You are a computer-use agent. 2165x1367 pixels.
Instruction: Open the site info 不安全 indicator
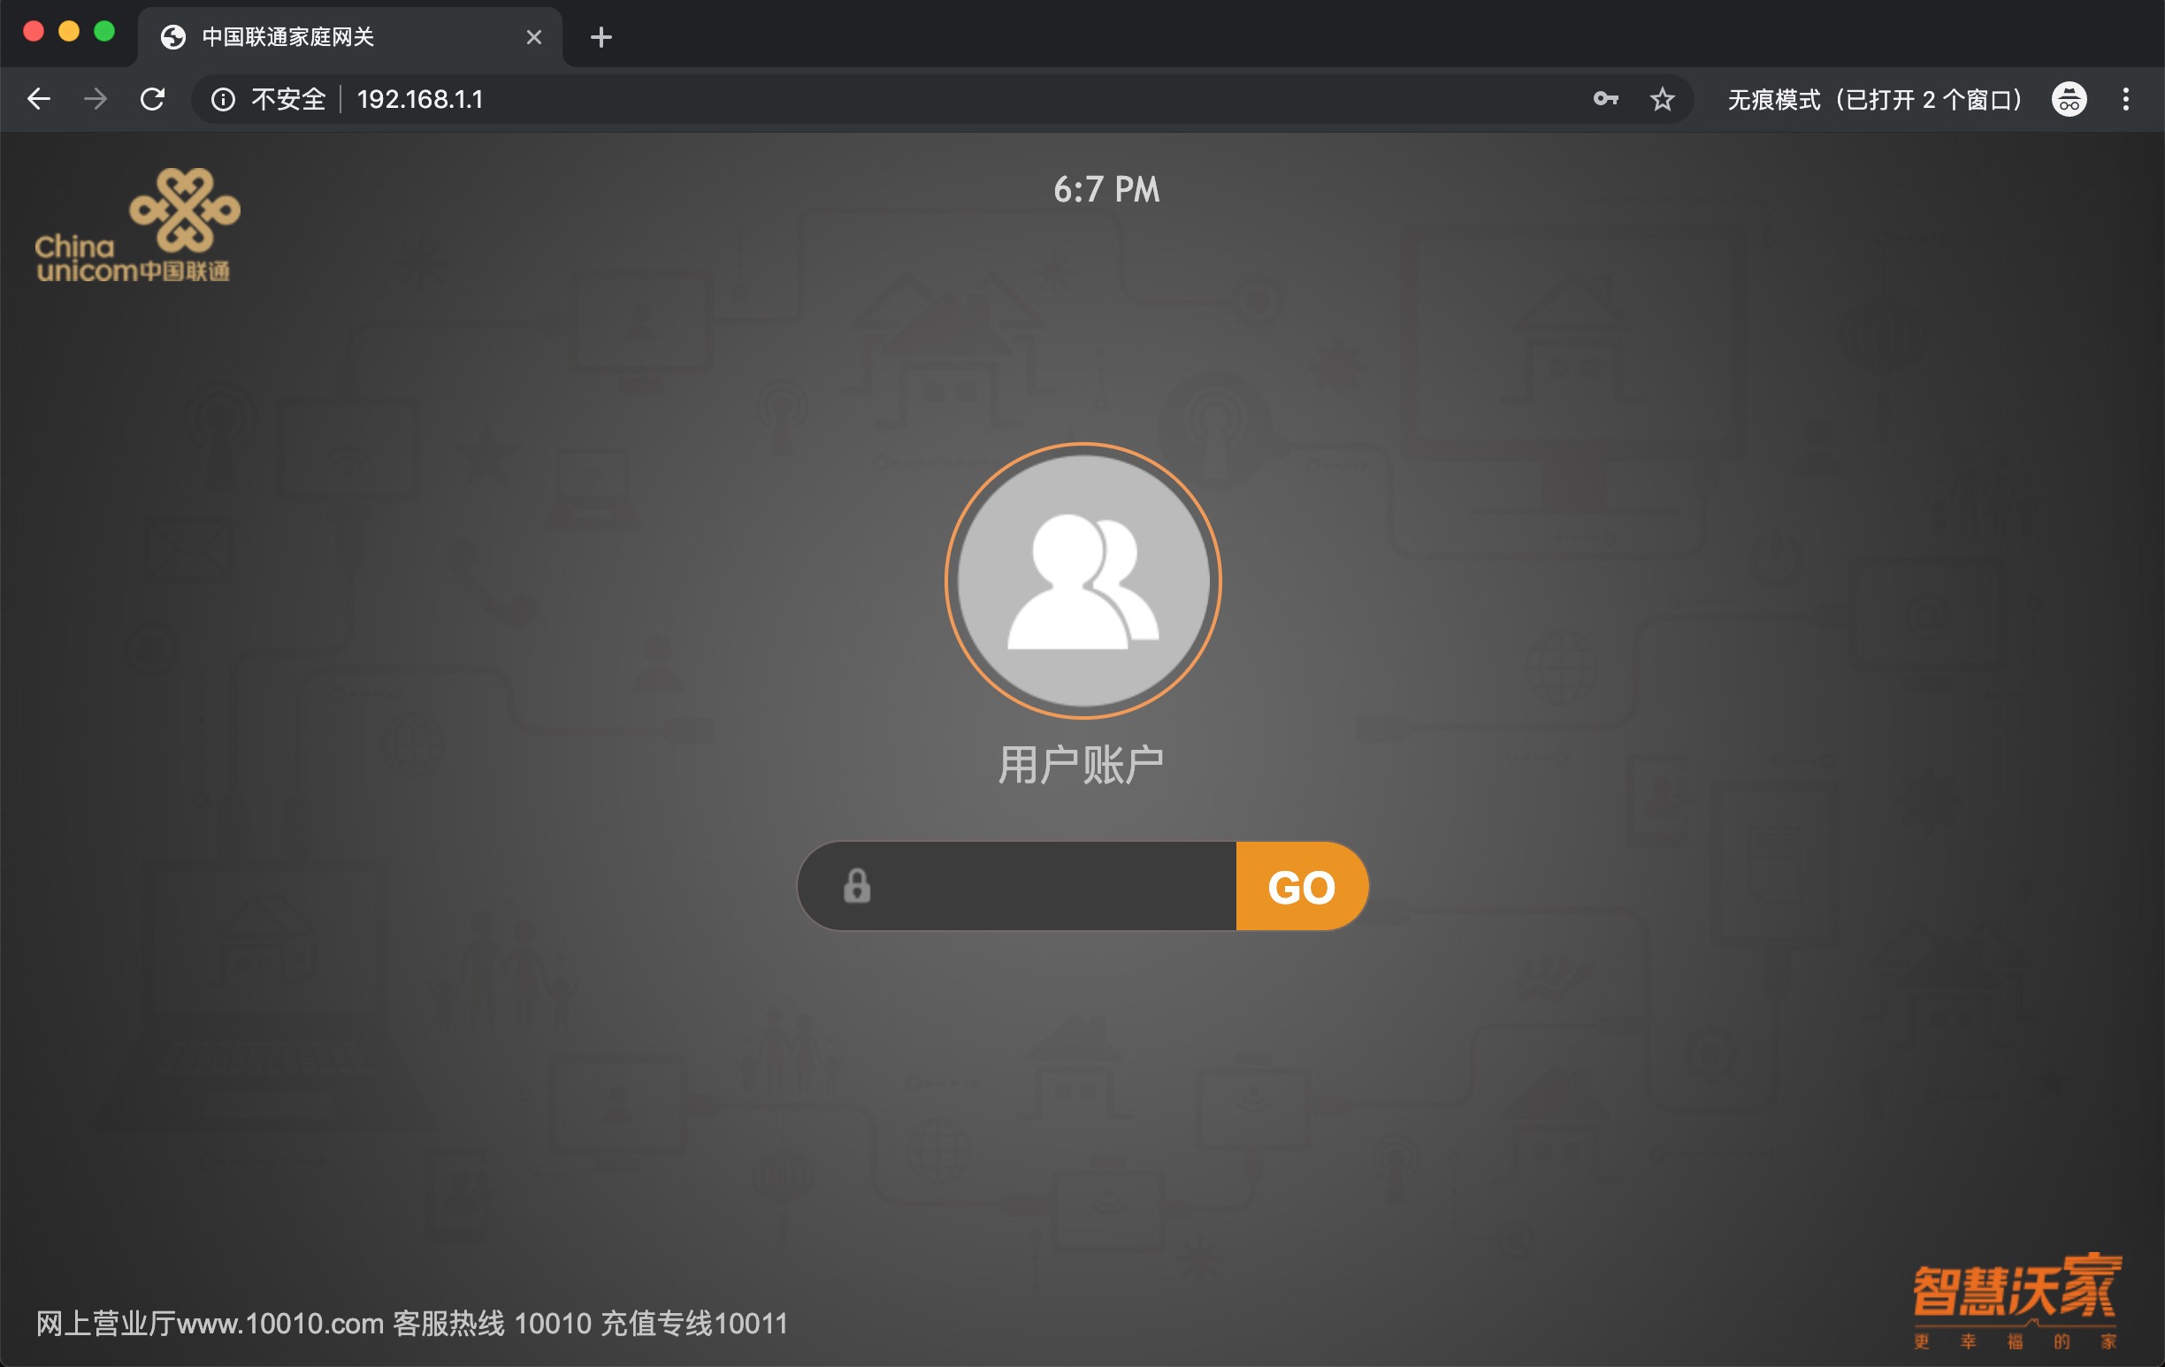[270, 99]
